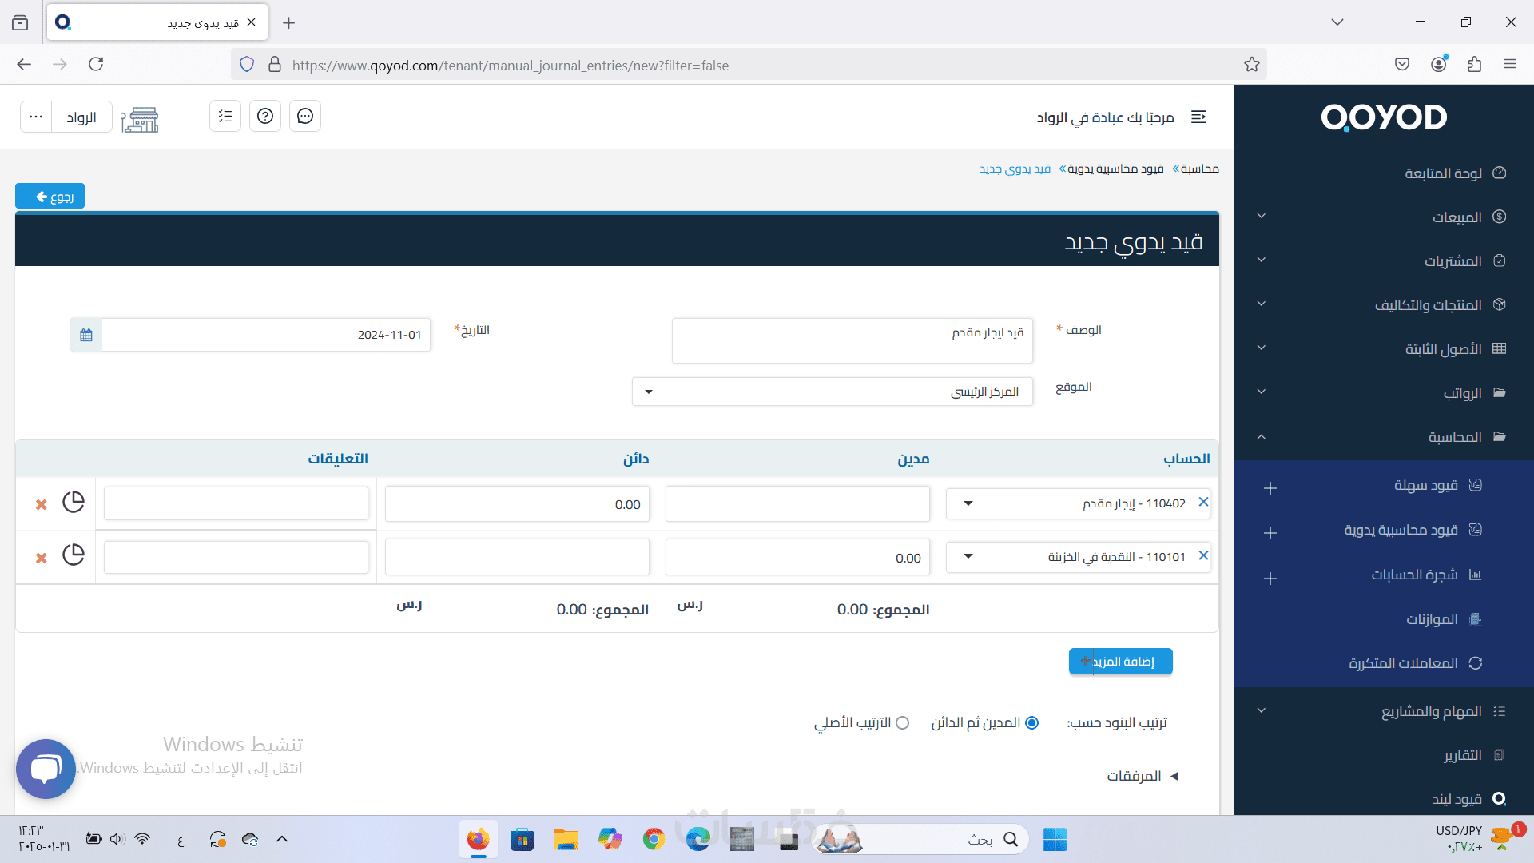Open the checklist icon in top toolbar
Viewport: 1534px width, 863px height.
click(225, 117)
